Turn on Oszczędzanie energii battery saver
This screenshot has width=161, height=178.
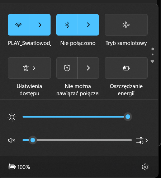click(x=126, y=68)
